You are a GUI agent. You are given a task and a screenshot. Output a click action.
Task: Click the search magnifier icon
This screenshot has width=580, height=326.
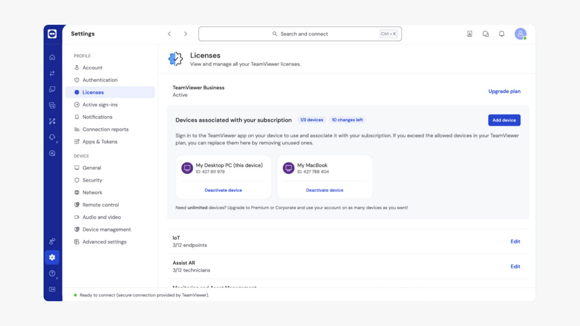pos(275,34)
